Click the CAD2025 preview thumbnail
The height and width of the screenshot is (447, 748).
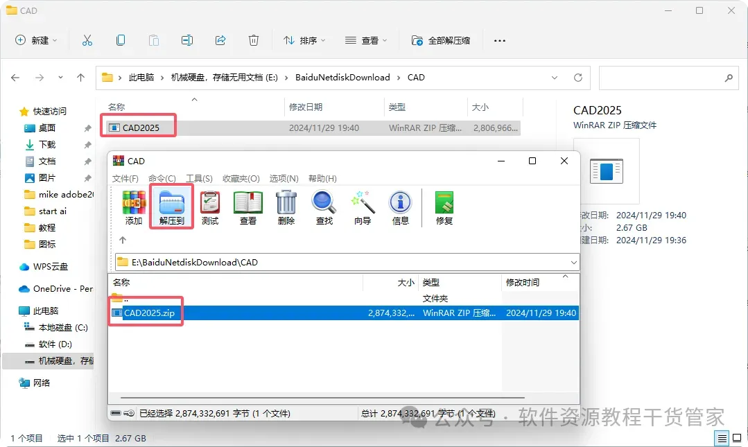pos(607,170)
